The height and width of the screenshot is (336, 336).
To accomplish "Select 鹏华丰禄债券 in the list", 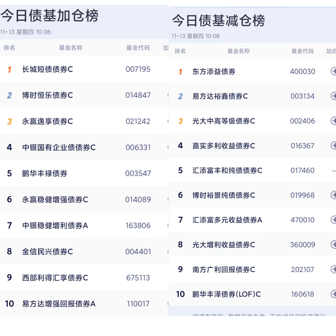I will [x=45, y=174].
